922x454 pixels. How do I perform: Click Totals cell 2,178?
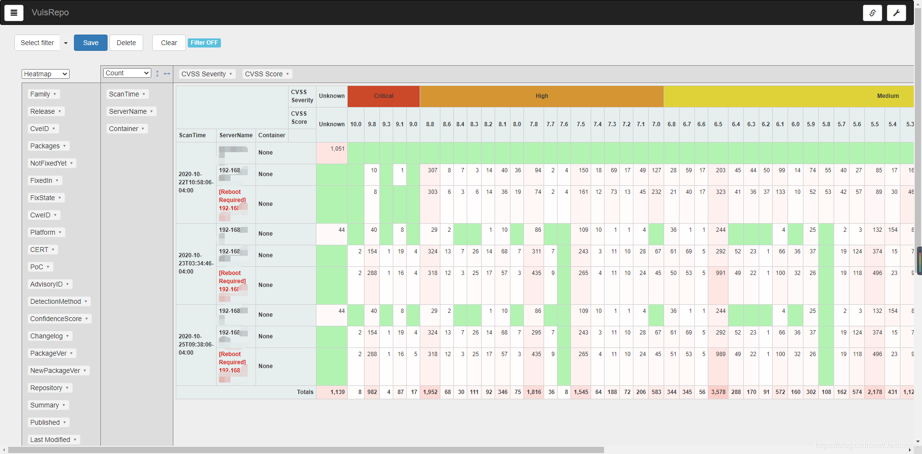874,392
